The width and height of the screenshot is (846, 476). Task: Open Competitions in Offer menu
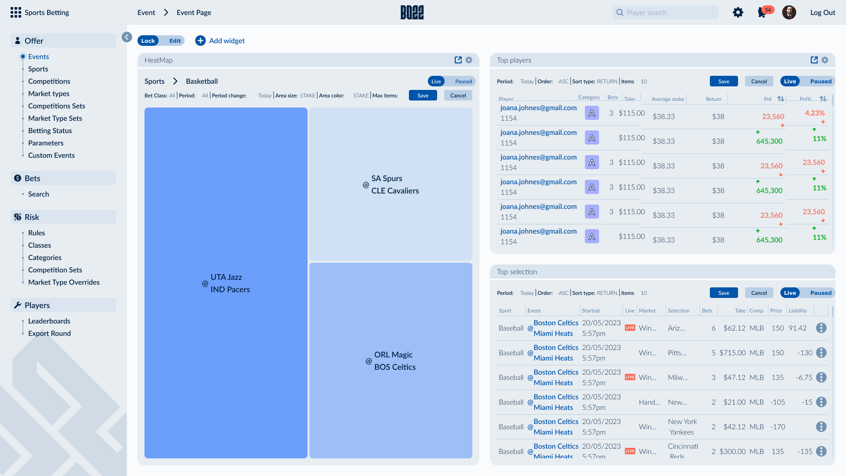pyautogui.click(x=49, y=81)
